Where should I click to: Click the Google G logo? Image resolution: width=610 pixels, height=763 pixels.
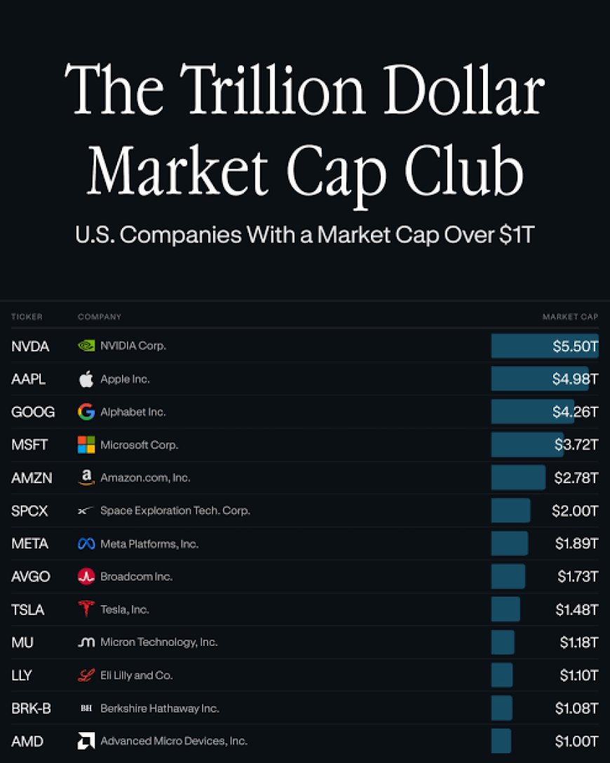coord(86,412)
